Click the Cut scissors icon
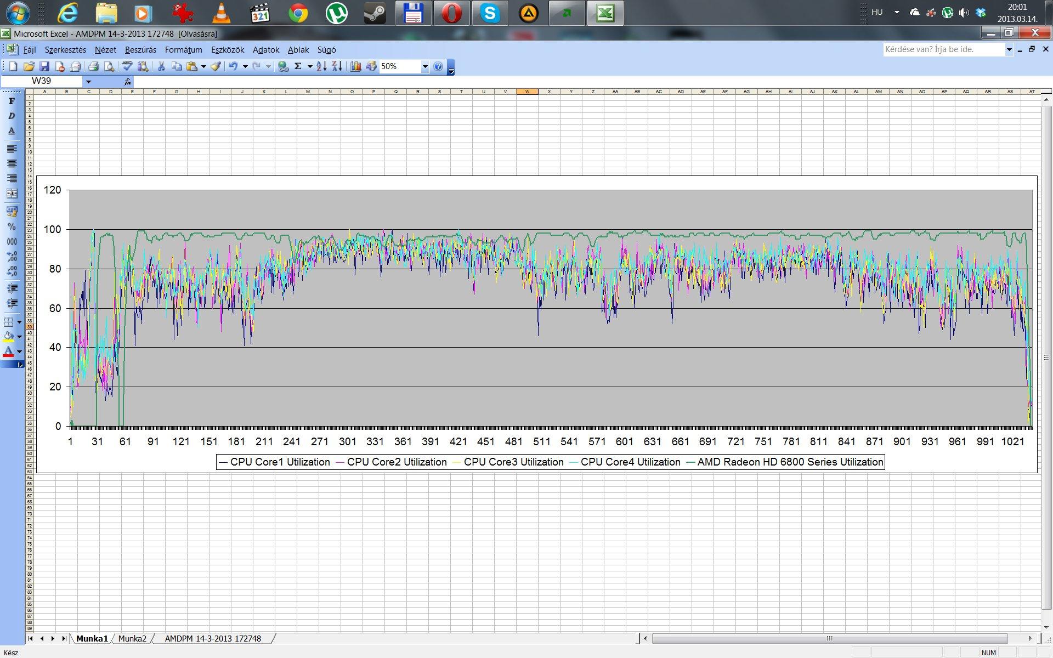 point(161,67)
